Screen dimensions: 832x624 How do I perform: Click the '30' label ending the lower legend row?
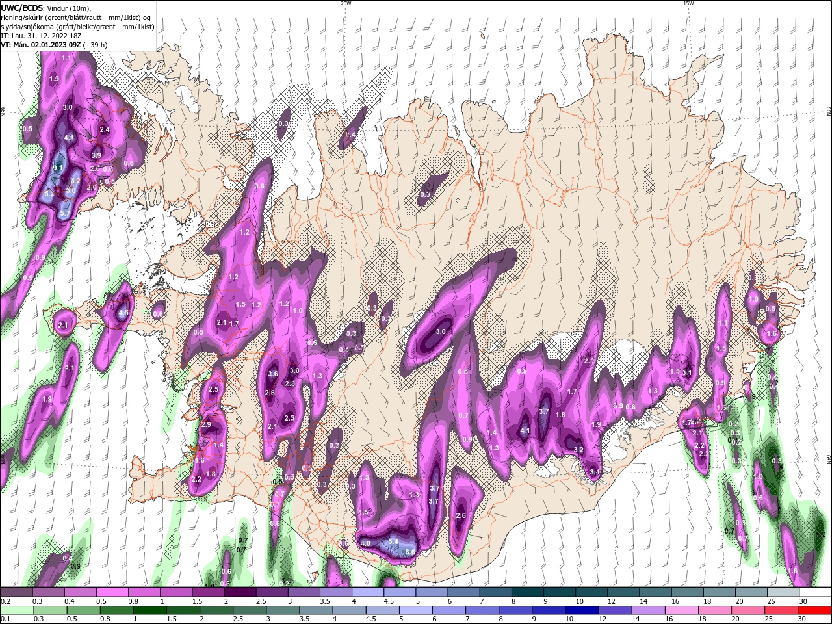click(x=803, y=619)
